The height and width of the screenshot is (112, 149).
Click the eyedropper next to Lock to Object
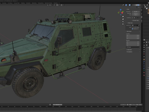139,25
